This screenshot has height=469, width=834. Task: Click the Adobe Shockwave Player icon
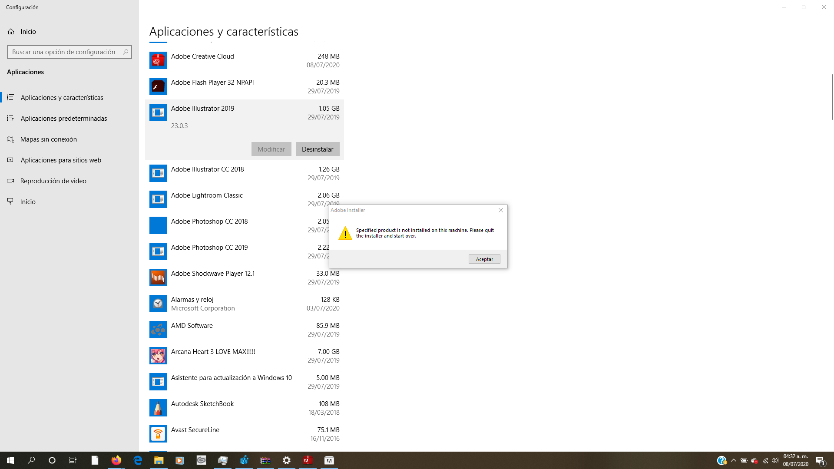[x=158, y=278]
